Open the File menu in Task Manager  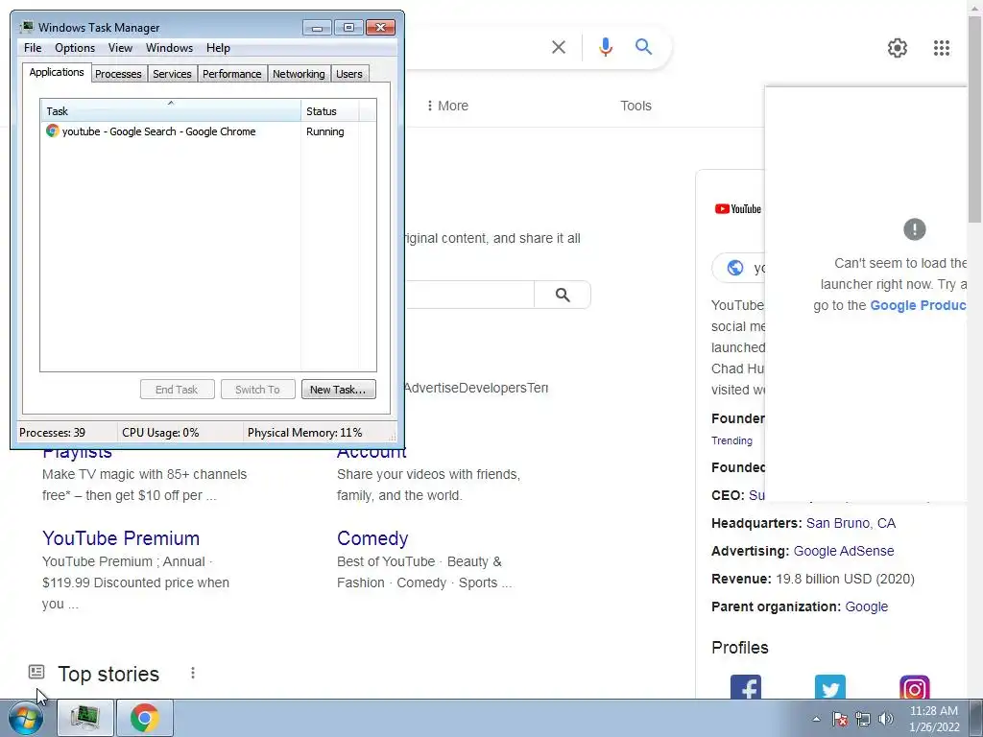[33, 48]
